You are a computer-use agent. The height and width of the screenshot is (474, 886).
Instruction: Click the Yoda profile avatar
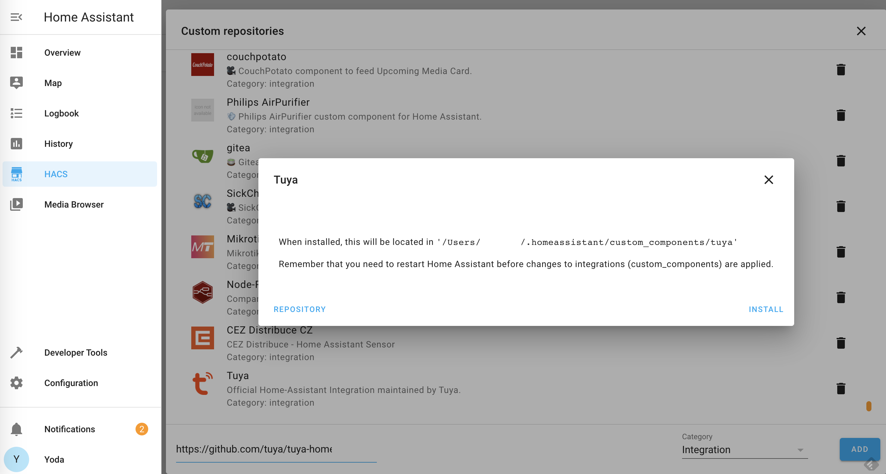[x=16, y=459]
